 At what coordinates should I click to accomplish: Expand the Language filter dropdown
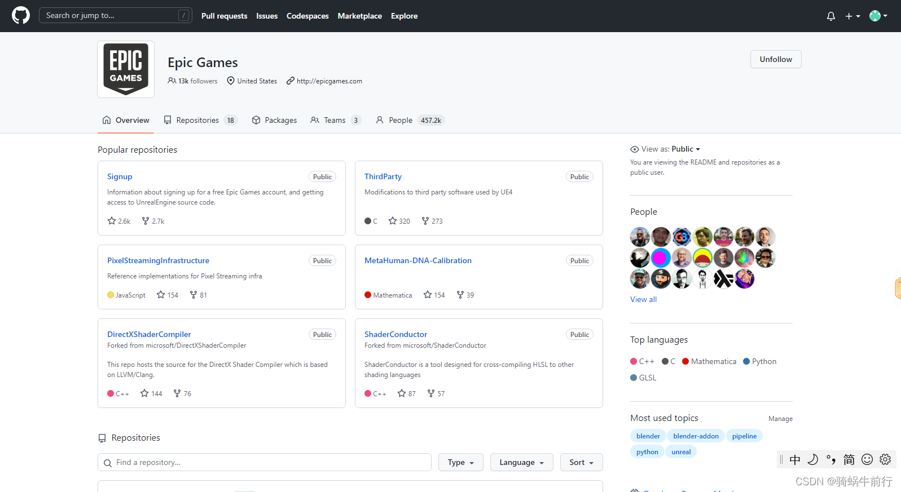[522, 462]
